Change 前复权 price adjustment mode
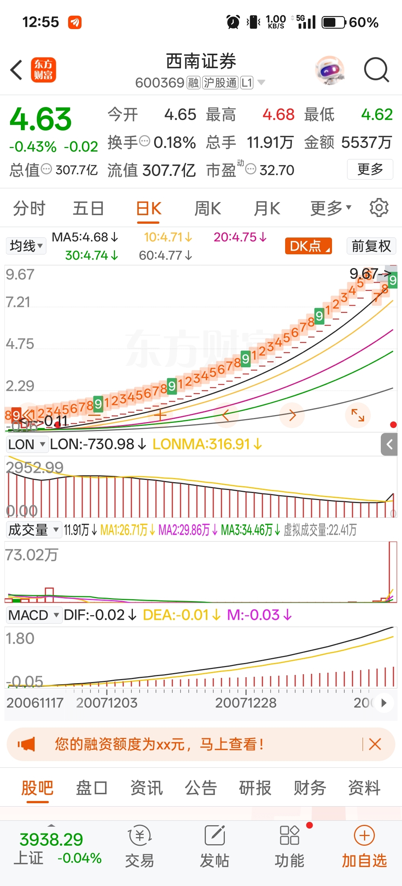Image resolution: width=402 pixels, height=886 pixels. (371, 246)
